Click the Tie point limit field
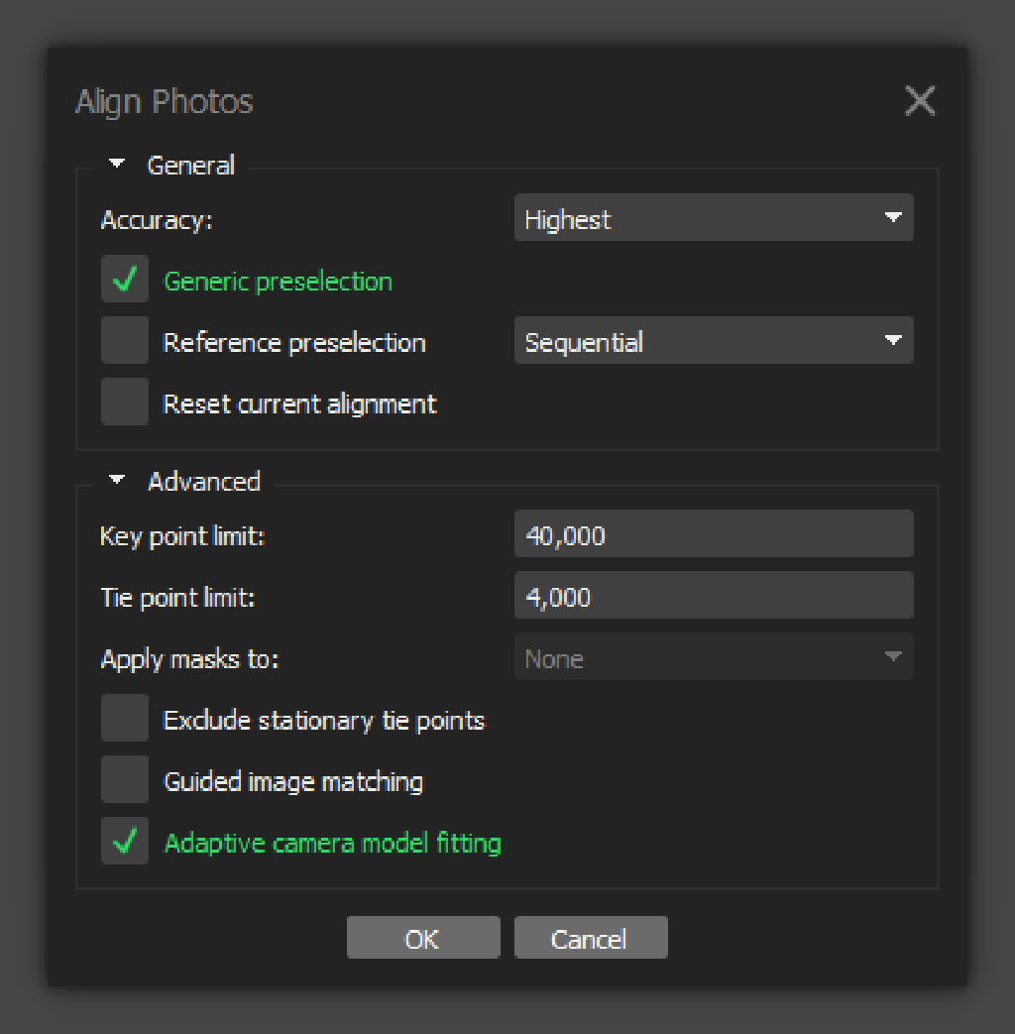 coord(714,597)
